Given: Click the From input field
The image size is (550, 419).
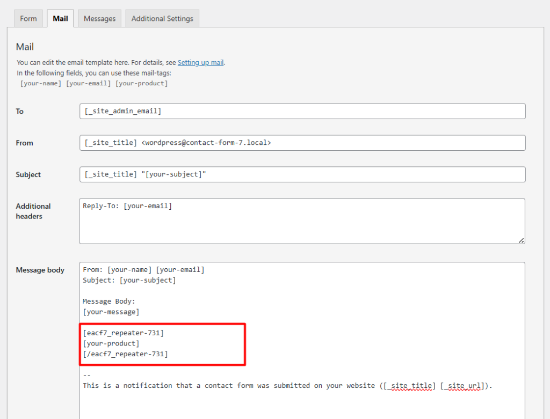Looking at the screenshot, I should (302, 143).
